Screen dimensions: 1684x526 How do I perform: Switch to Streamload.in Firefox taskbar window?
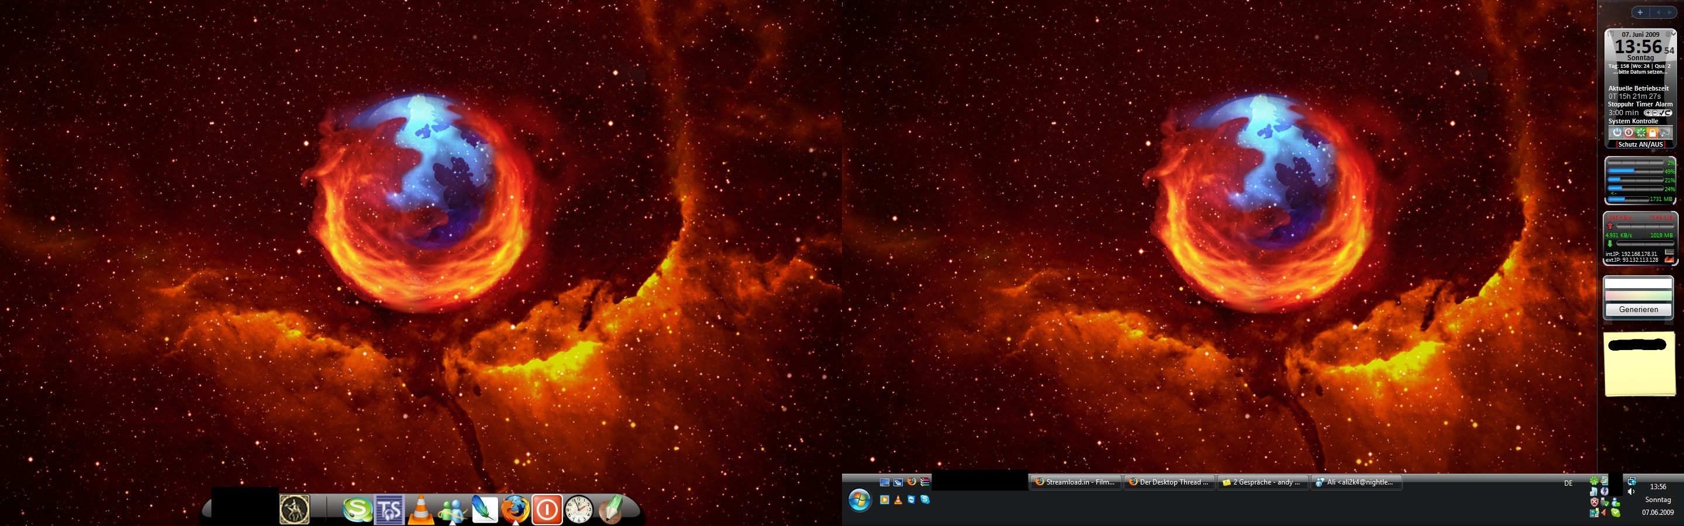1075,482
